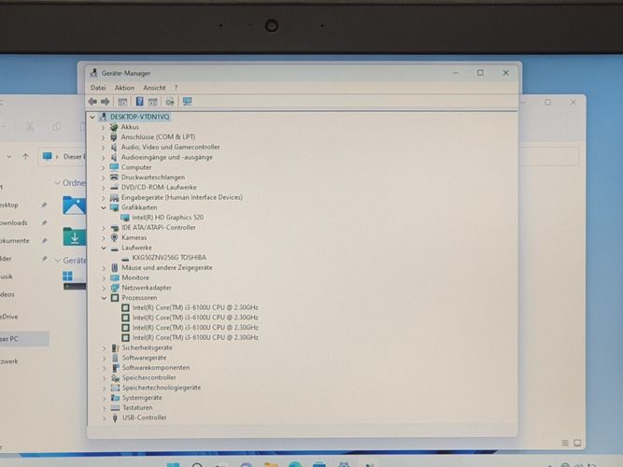Select Intel(R) HD Graphics 520
The width and height of the screenshot is (623, 467).
click(168, 218)
